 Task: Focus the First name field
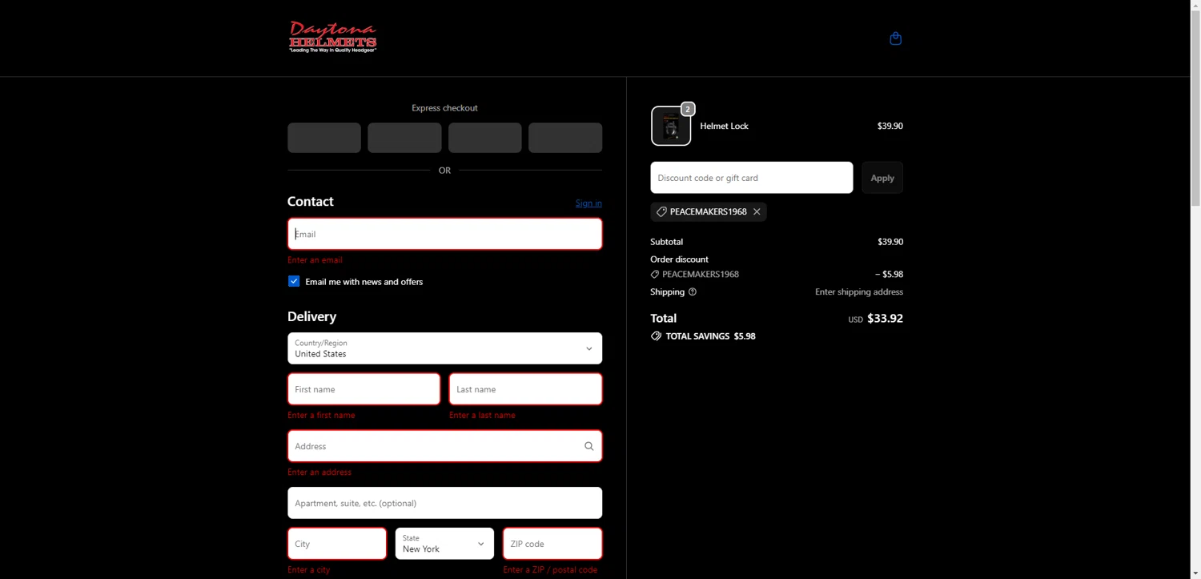(364, 389)
